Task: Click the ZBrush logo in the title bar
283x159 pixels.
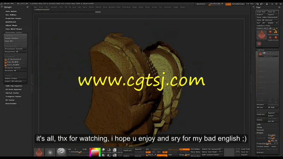Action: [1, 4]
